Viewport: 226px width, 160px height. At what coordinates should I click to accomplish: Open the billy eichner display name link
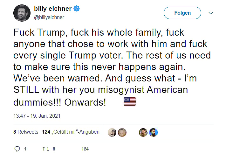(x=52, y=9)
